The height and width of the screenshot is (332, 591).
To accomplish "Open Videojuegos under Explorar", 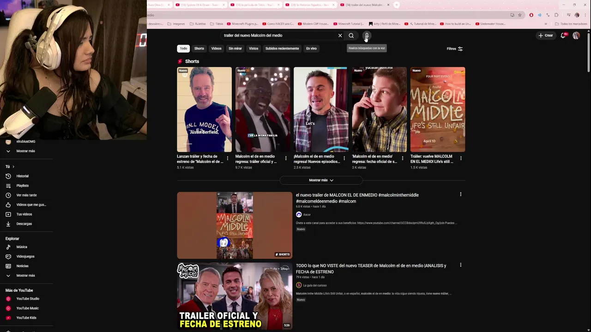I will coord(25,256).
